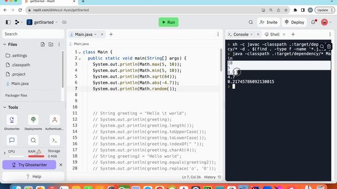Toggle the left sidebar panel icon

click(x=8, y=22)
